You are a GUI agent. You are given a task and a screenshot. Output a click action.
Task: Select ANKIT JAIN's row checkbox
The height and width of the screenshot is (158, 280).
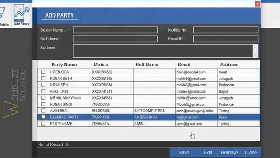pos(43,91)
